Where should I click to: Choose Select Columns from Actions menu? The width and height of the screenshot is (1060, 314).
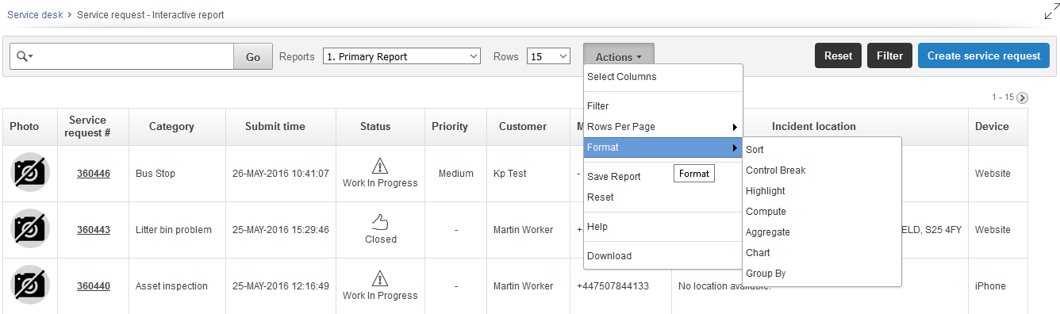coord(663,77)
